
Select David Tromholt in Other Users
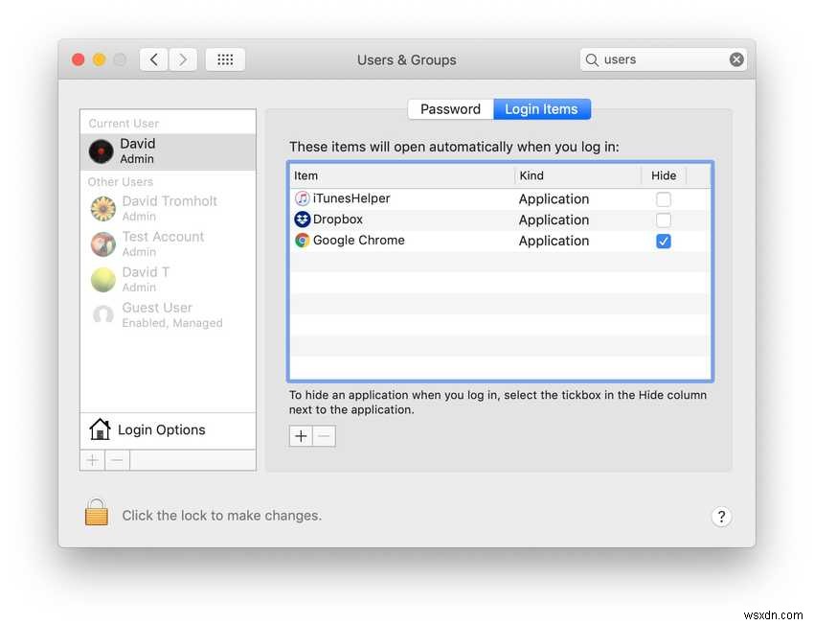tap(168, 208)
